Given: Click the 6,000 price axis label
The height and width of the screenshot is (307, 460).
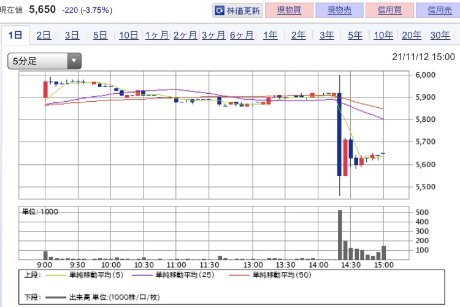Looking at the screenshot, I should 426,75.
